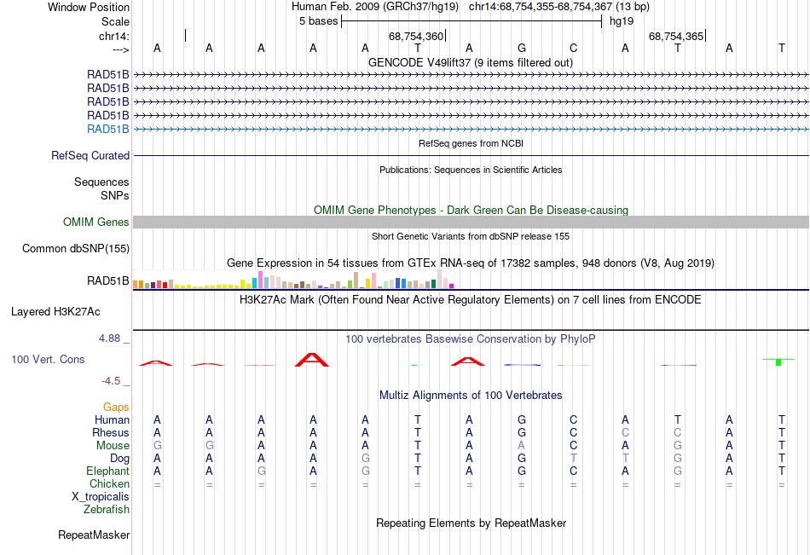Click the RefSeq Curated horizontal intron line
810x555 pixels.
[x=472, y=155]
